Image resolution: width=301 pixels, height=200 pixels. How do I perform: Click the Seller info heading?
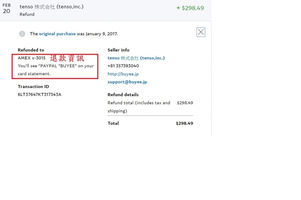pos(118,50)
